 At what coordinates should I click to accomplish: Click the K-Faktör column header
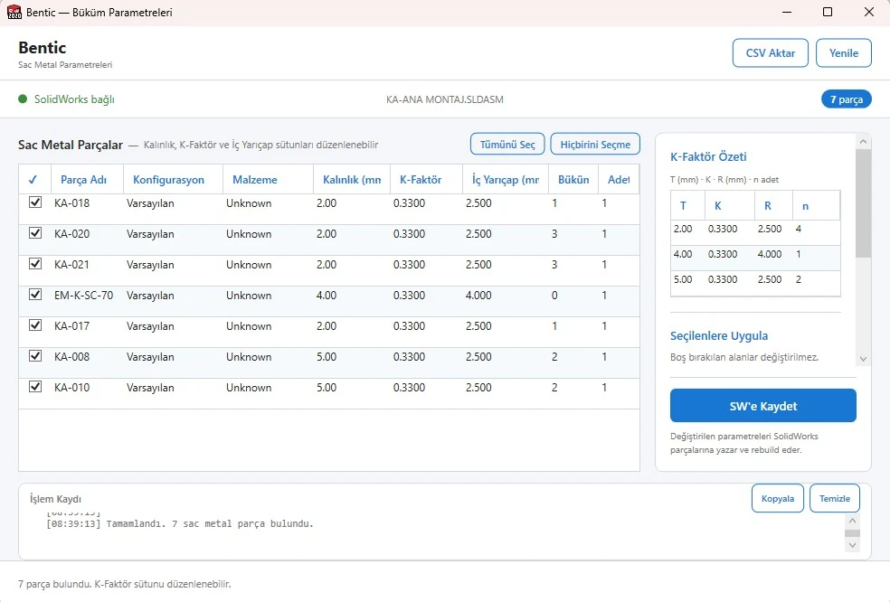click(426, 179)
